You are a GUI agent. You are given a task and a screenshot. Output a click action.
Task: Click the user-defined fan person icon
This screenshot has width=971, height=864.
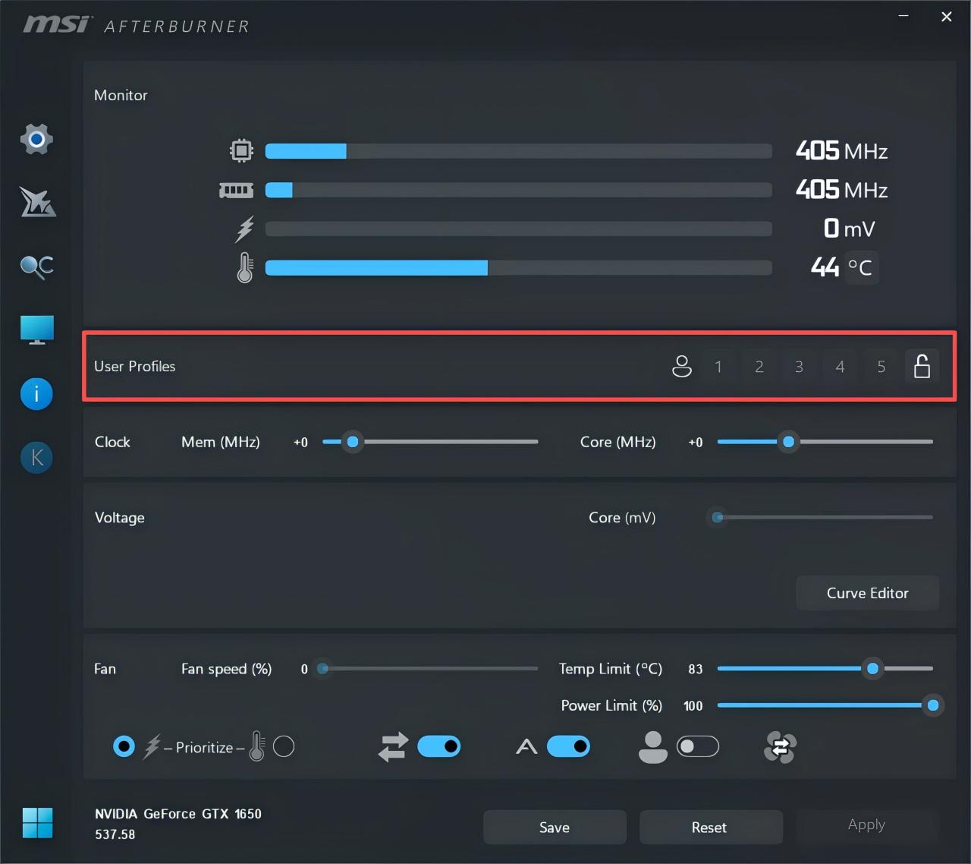pos(653,747)
